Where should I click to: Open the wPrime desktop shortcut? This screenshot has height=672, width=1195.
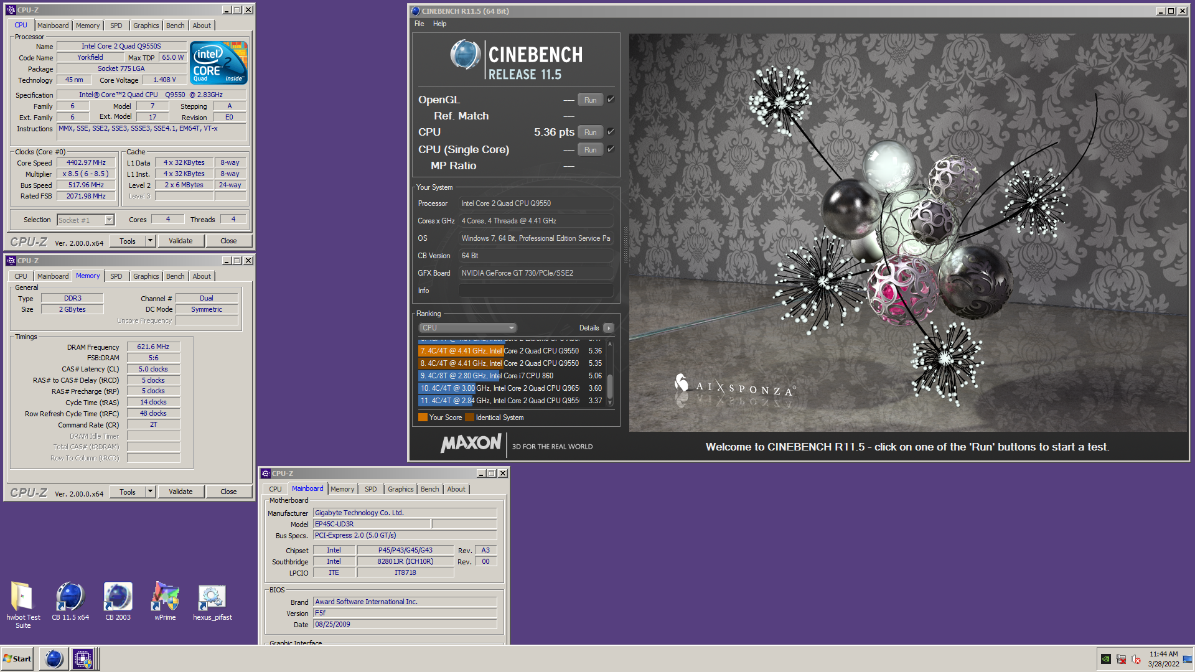(165, 597)
